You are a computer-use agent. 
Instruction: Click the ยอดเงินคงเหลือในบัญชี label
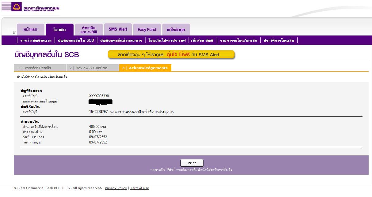pos(40,101)
